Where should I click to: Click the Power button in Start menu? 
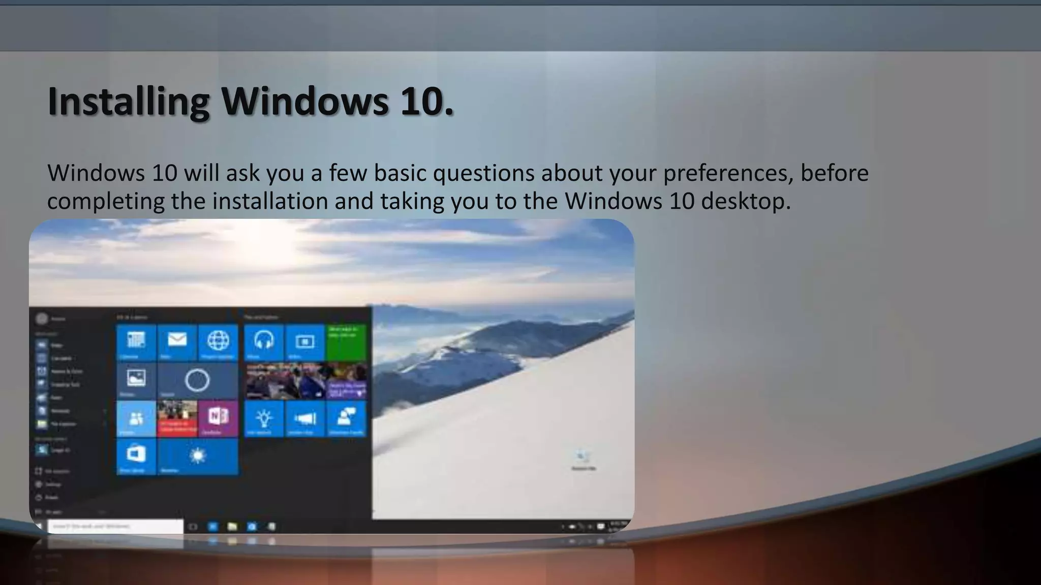(47, 498)
